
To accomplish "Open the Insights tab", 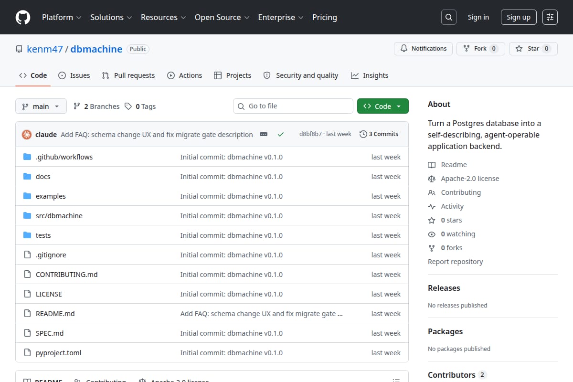I will [370, 75].
